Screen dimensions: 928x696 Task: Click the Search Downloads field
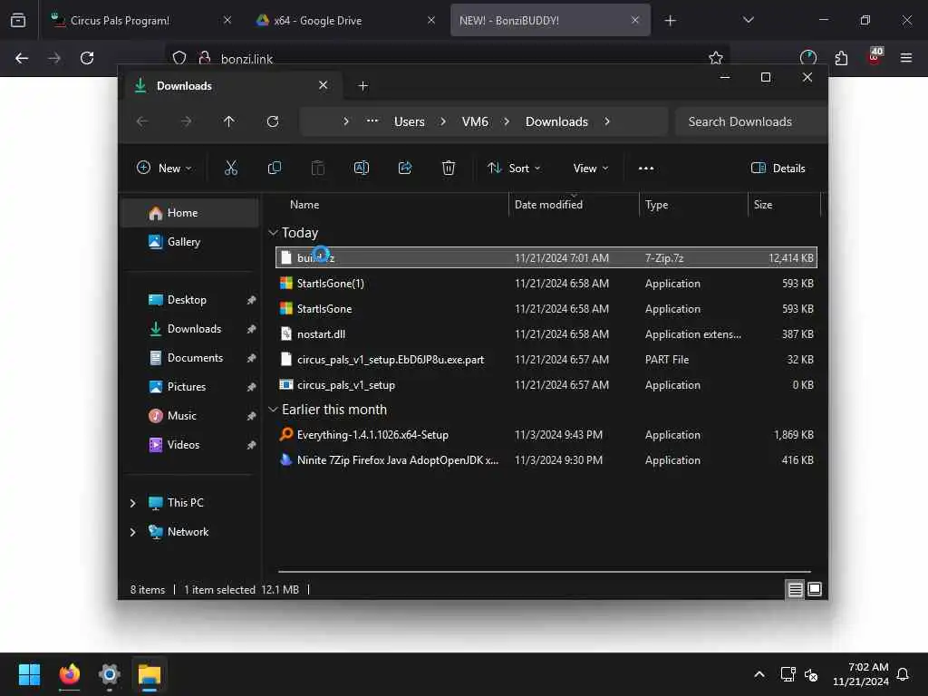click(750, 121)
